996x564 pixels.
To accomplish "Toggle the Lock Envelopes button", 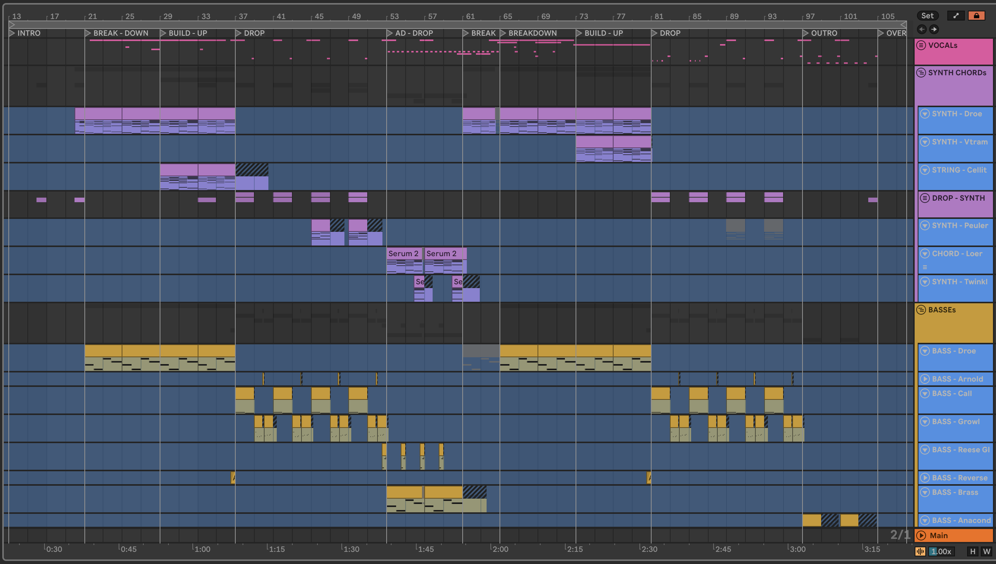I will click(976, 16).
